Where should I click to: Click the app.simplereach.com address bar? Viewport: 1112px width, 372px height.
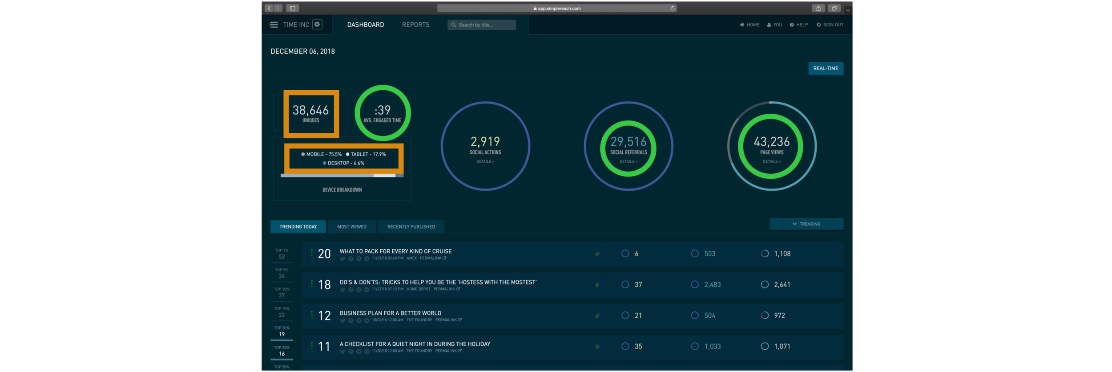(557, 8)
